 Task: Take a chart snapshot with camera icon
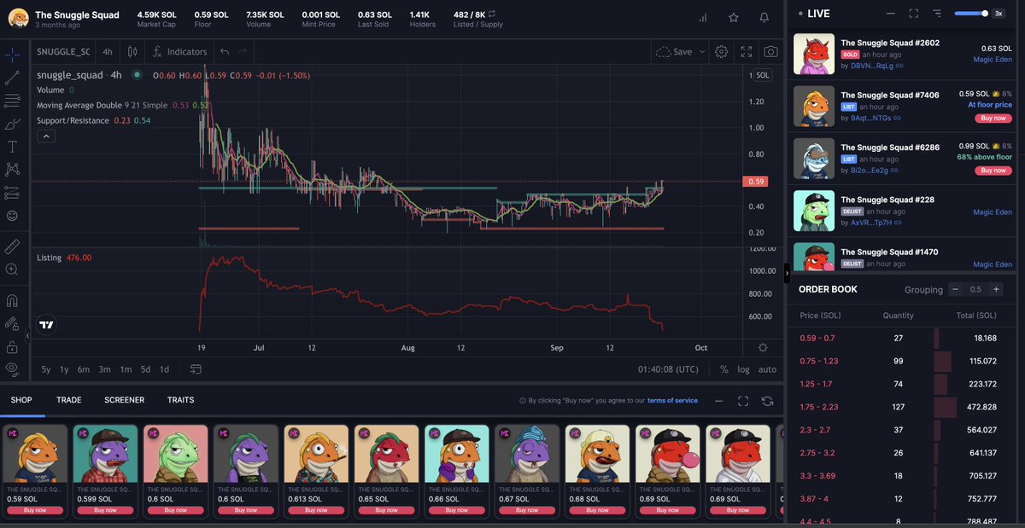[770, 52]
